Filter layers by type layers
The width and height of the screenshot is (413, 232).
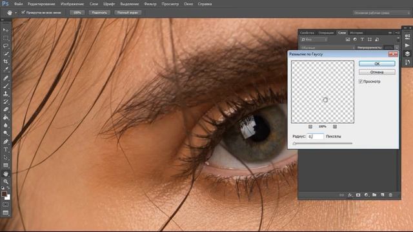[x=363, y=39]
